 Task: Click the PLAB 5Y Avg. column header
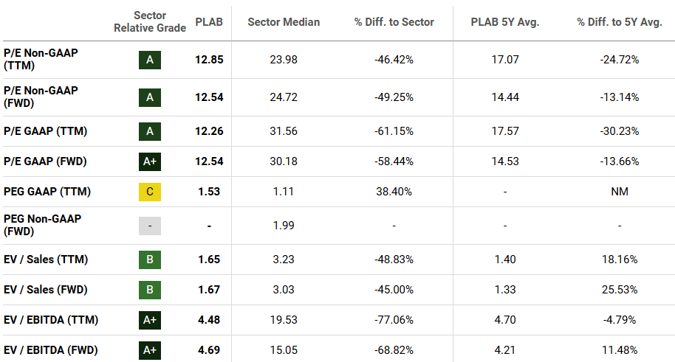(x=504, y=22)
